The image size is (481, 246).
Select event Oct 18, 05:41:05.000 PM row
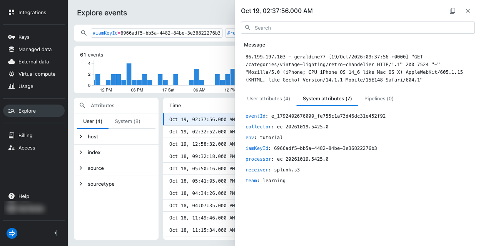pos(199,181)
